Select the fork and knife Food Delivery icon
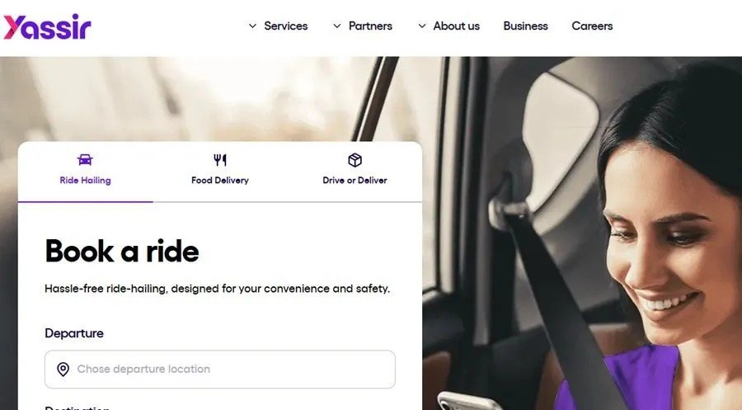 pyautogui.click(x=220, y=160)
